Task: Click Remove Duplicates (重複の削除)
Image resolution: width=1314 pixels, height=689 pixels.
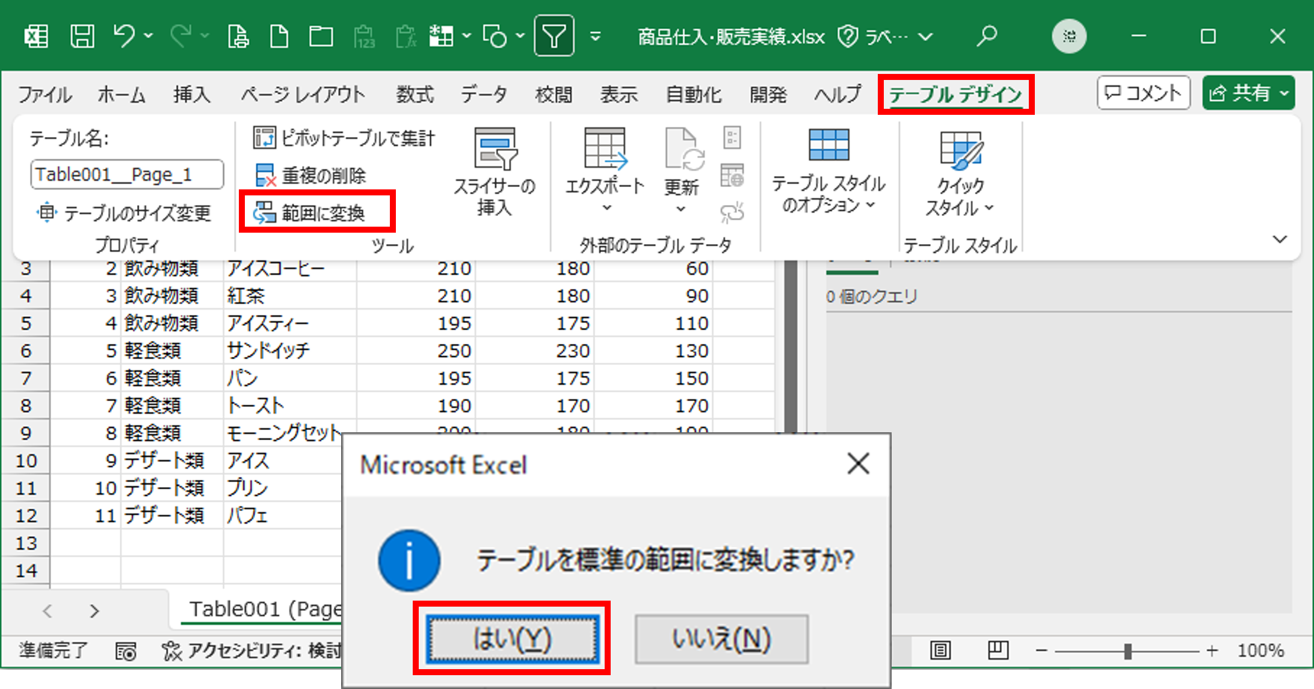Action: (x=312, y=176)
